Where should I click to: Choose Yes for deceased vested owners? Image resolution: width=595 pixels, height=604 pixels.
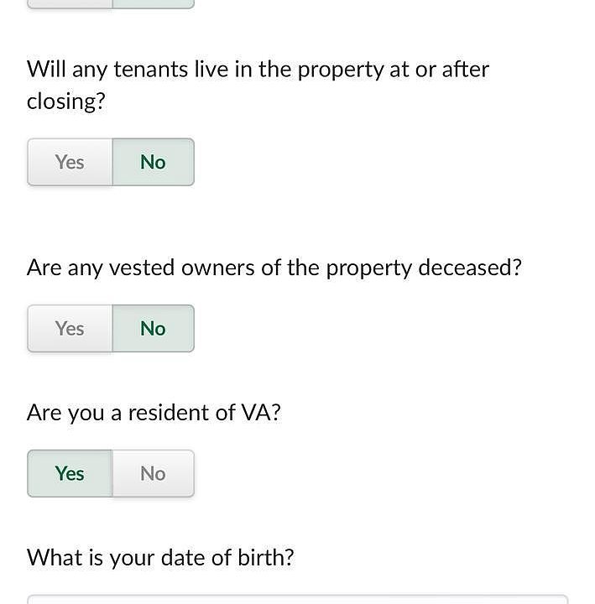(x=70, y=328)
